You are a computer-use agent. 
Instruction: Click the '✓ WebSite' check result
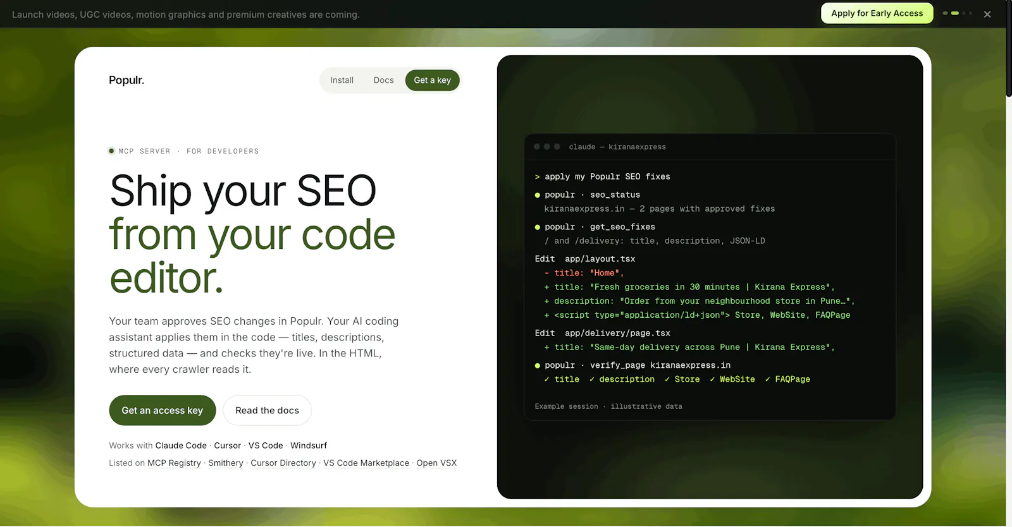coord(732,379)
